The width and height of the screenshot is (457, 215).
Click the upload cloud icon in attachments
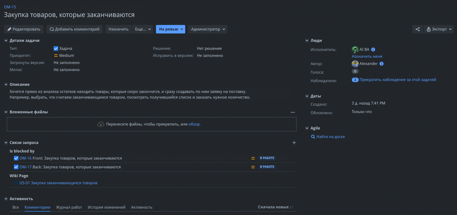coord(101,124)
